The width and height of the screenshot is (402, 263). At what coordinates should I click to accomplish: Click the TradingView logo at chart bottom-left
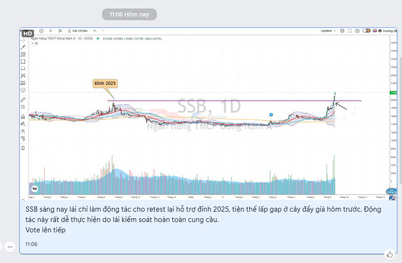pyautogui.click(x=34, y=189)
